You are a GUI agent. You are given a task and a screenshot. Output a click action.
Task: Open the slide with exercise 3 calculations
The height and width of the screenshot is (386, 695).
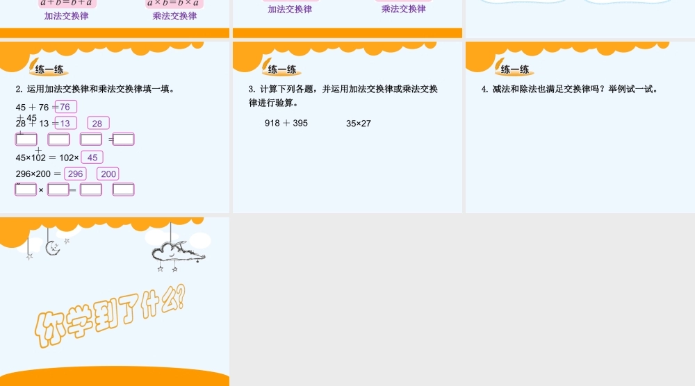(x=347, y=127)
